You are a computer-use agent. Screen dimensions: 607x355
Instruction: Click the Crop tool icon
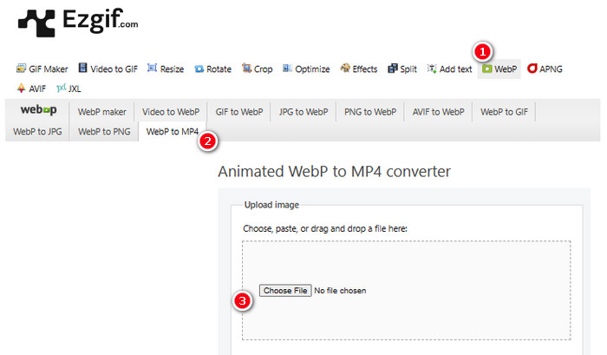pos(246,69)
